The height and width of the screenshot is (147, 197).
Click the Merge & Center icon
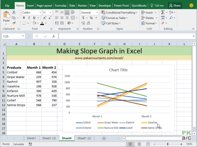pos(73,18)
